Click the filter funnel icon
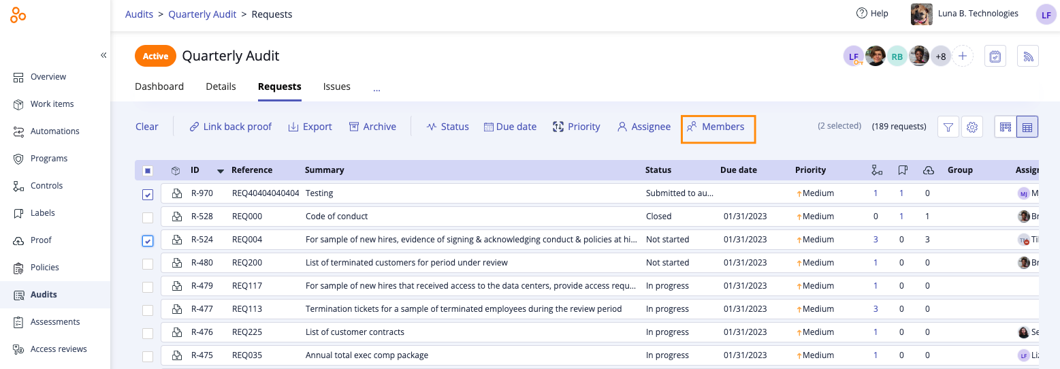The image size is (1060, 369). pos(948,127)
